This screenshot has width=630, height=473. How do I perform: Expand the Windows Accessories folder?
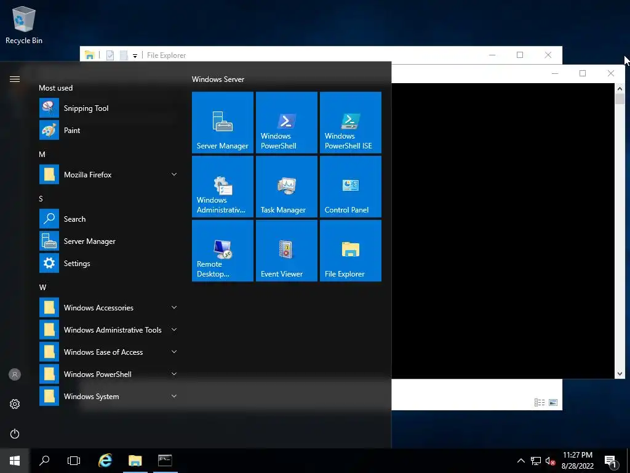pos(110,308)
